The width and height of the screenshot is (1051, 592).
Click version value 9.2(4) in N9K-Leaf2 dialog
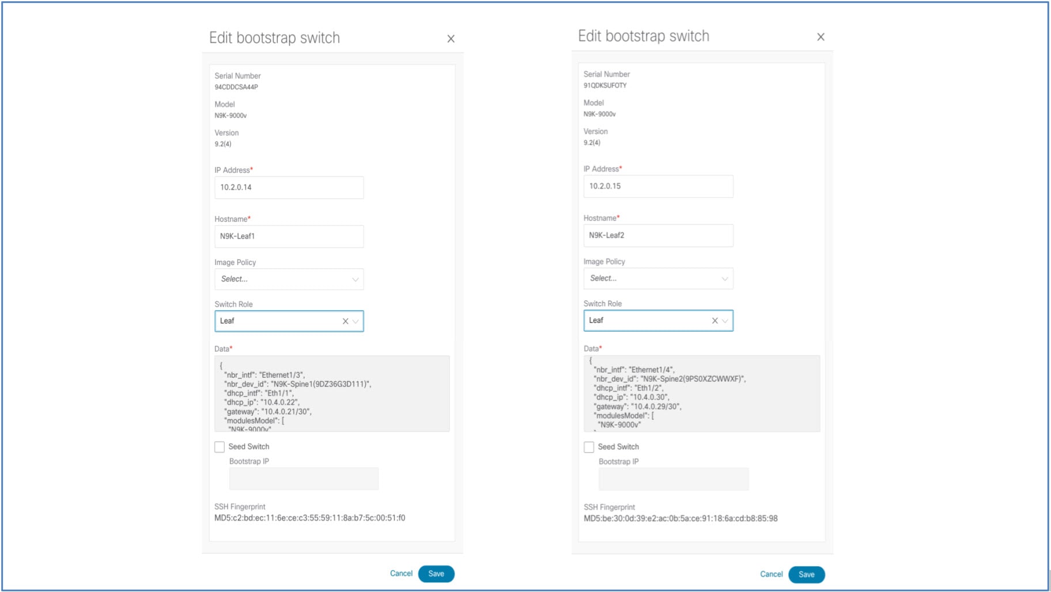(592, 143)
